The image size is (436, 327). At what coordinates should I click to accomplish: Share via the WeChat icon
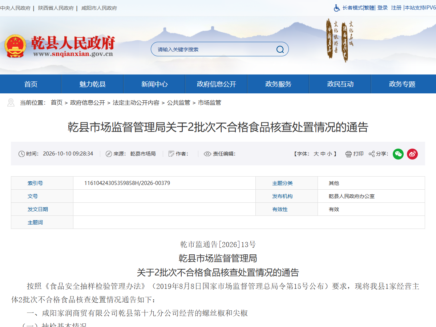point(398,154)
